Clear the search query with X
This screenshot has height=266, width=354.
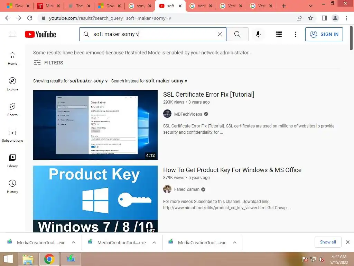point(220,34)
